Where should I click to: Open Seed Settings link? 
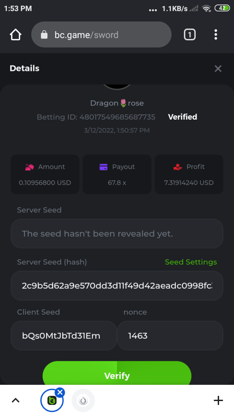tap(191, 262)
